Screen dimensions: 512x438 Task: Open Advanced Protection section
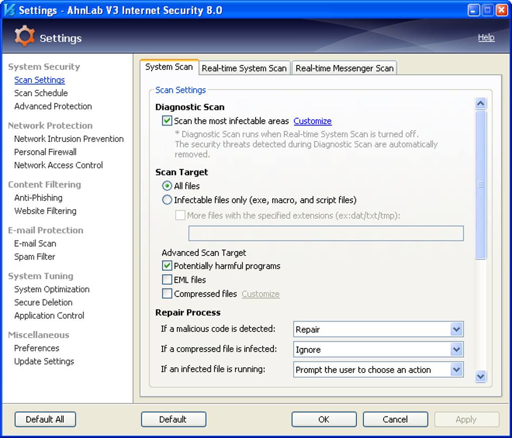(53, 106)
